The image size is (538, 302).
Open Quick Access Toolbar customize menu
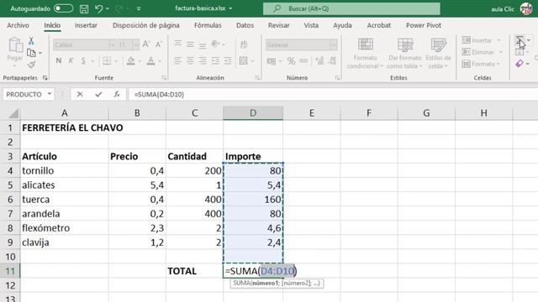pyautogui.click(x=139, y=8)
